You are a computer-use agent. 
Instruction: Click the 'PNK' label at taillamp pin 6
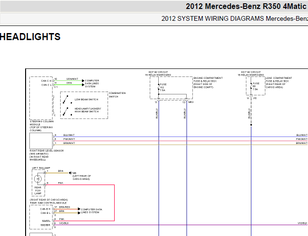coord(61,183)
